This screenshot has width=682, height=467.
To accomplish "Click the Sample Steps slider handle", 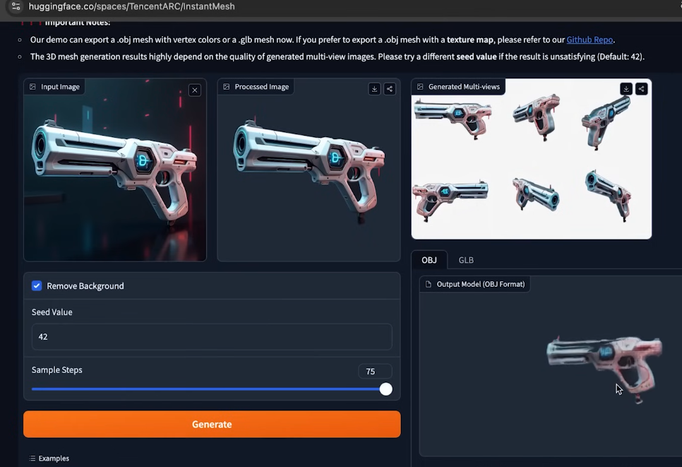I will [x=385, y=389].
